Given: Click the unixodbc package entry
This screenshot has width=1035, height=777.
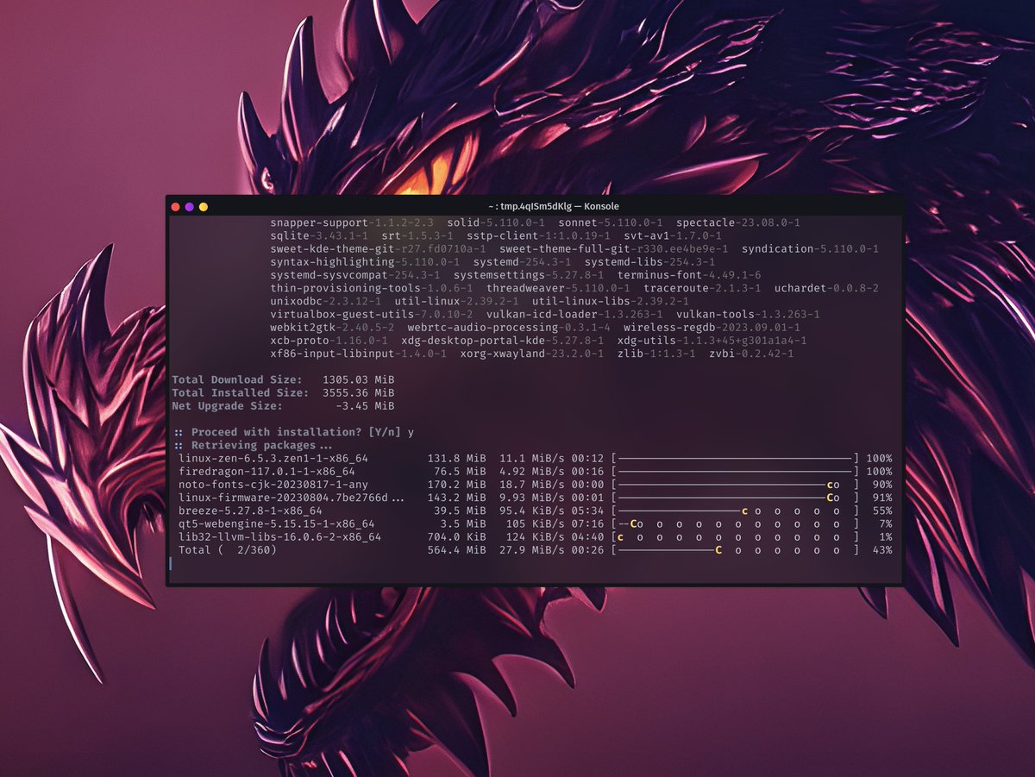Looking at the screenshot, I should click(x=325, y=301).
